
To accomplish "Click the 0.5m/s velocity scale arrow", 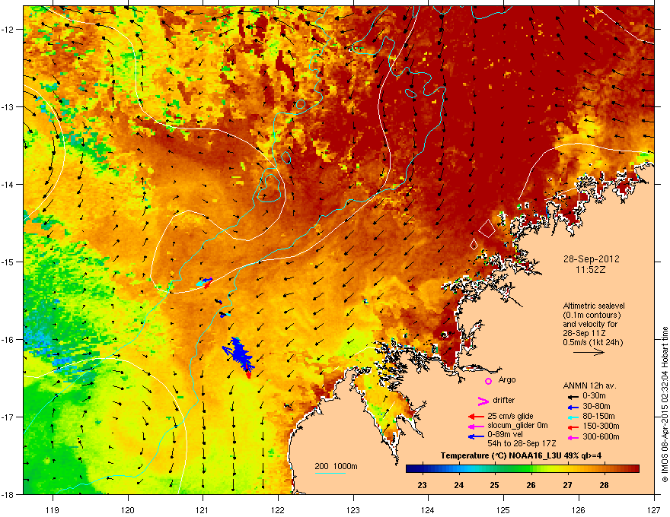I will click(x=589, y=352).
